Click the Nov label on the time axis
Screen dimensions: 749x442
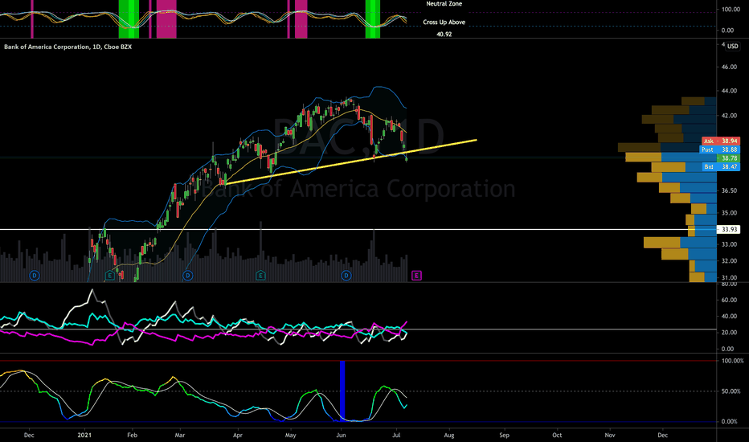(610, 436)
